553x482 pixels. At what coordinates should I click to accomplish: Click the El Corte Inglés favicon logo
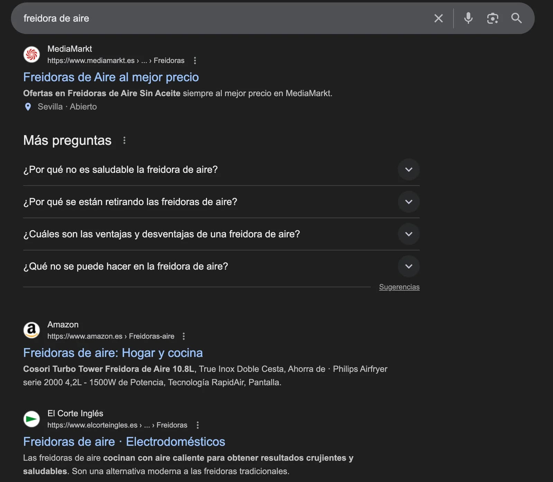pyautogui.click(x=31, y=419)
